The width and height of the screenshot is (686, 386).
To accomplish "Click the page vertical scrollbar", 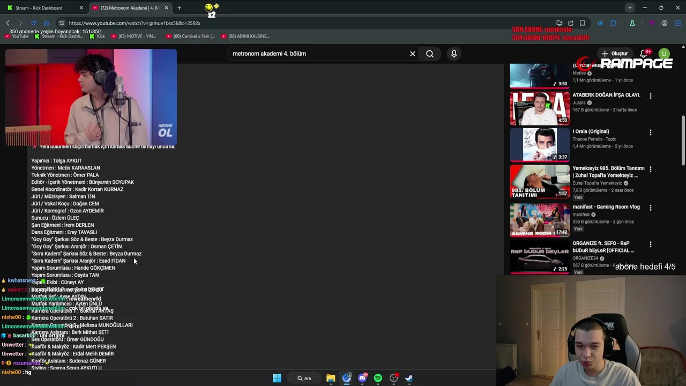I will tap(683, 141).
